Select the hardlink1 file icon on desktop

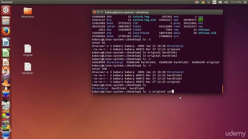tap(28, 68)
